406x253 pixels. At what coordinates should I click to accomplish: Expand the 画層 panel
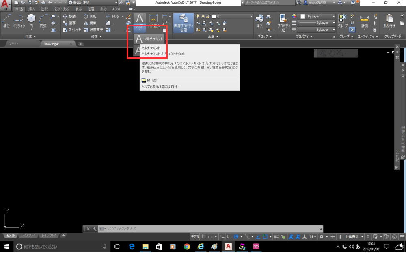coord(213,37)
